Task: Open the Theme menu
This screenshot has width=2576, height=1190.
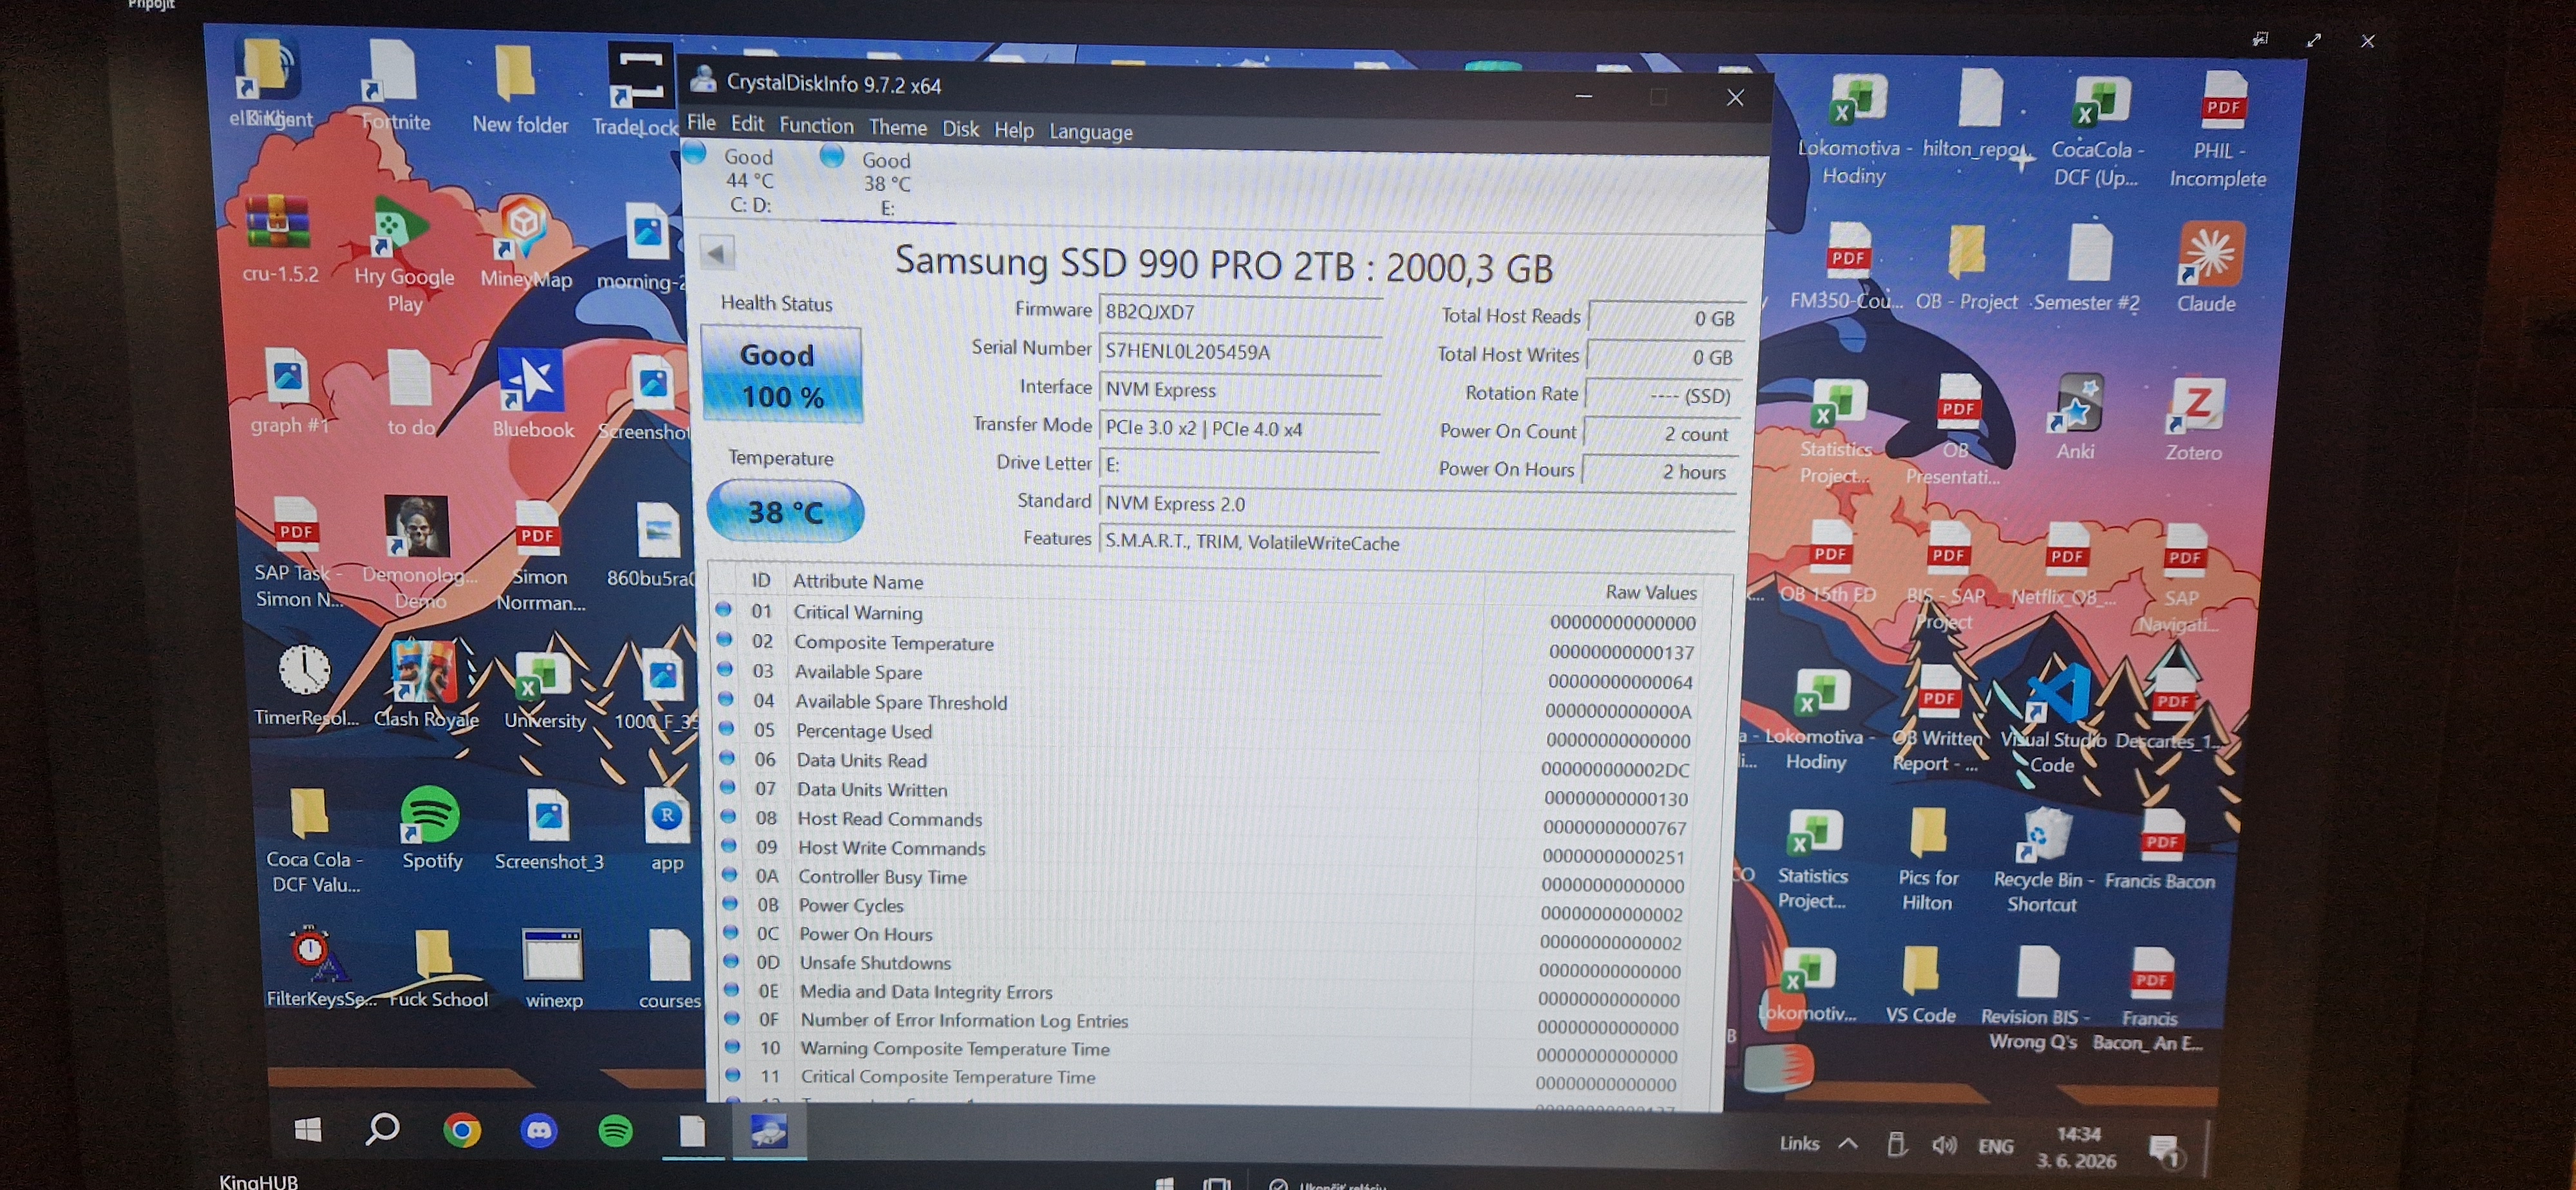Action: pos(897,127)
